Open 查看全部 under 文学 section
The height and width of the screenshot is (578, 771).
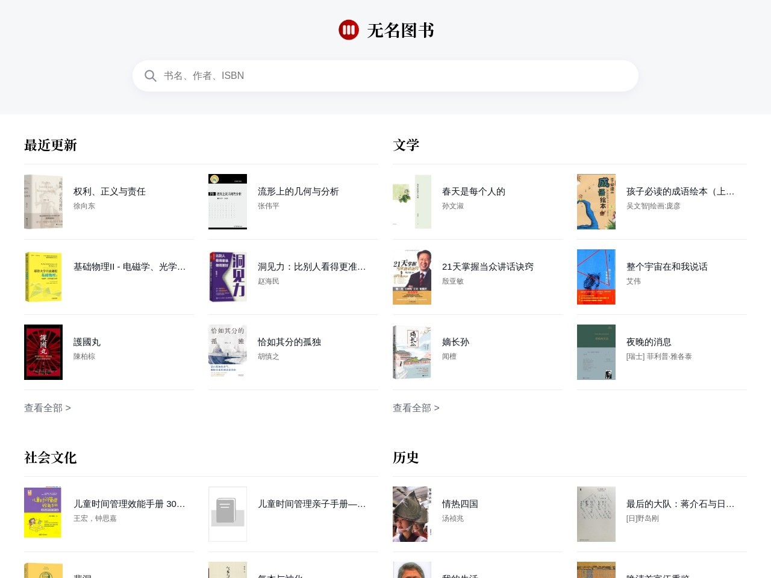tap(412, 408)
